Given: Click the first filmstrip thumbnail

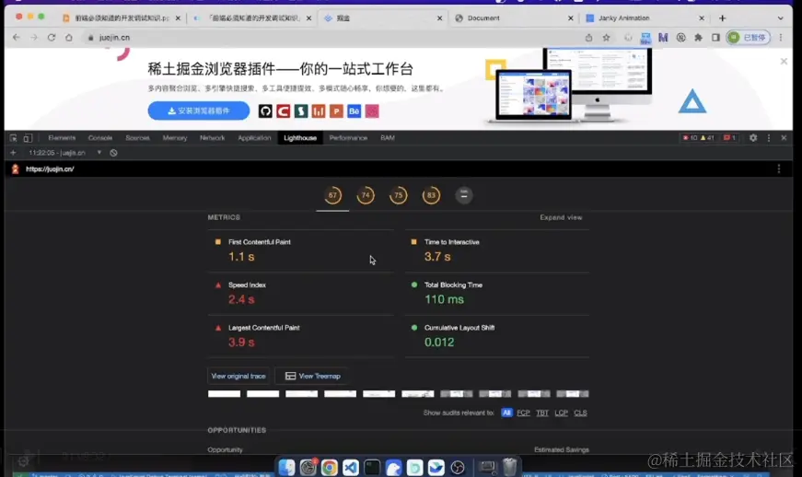Looking at the screenshot, I should tap(224, 394).
